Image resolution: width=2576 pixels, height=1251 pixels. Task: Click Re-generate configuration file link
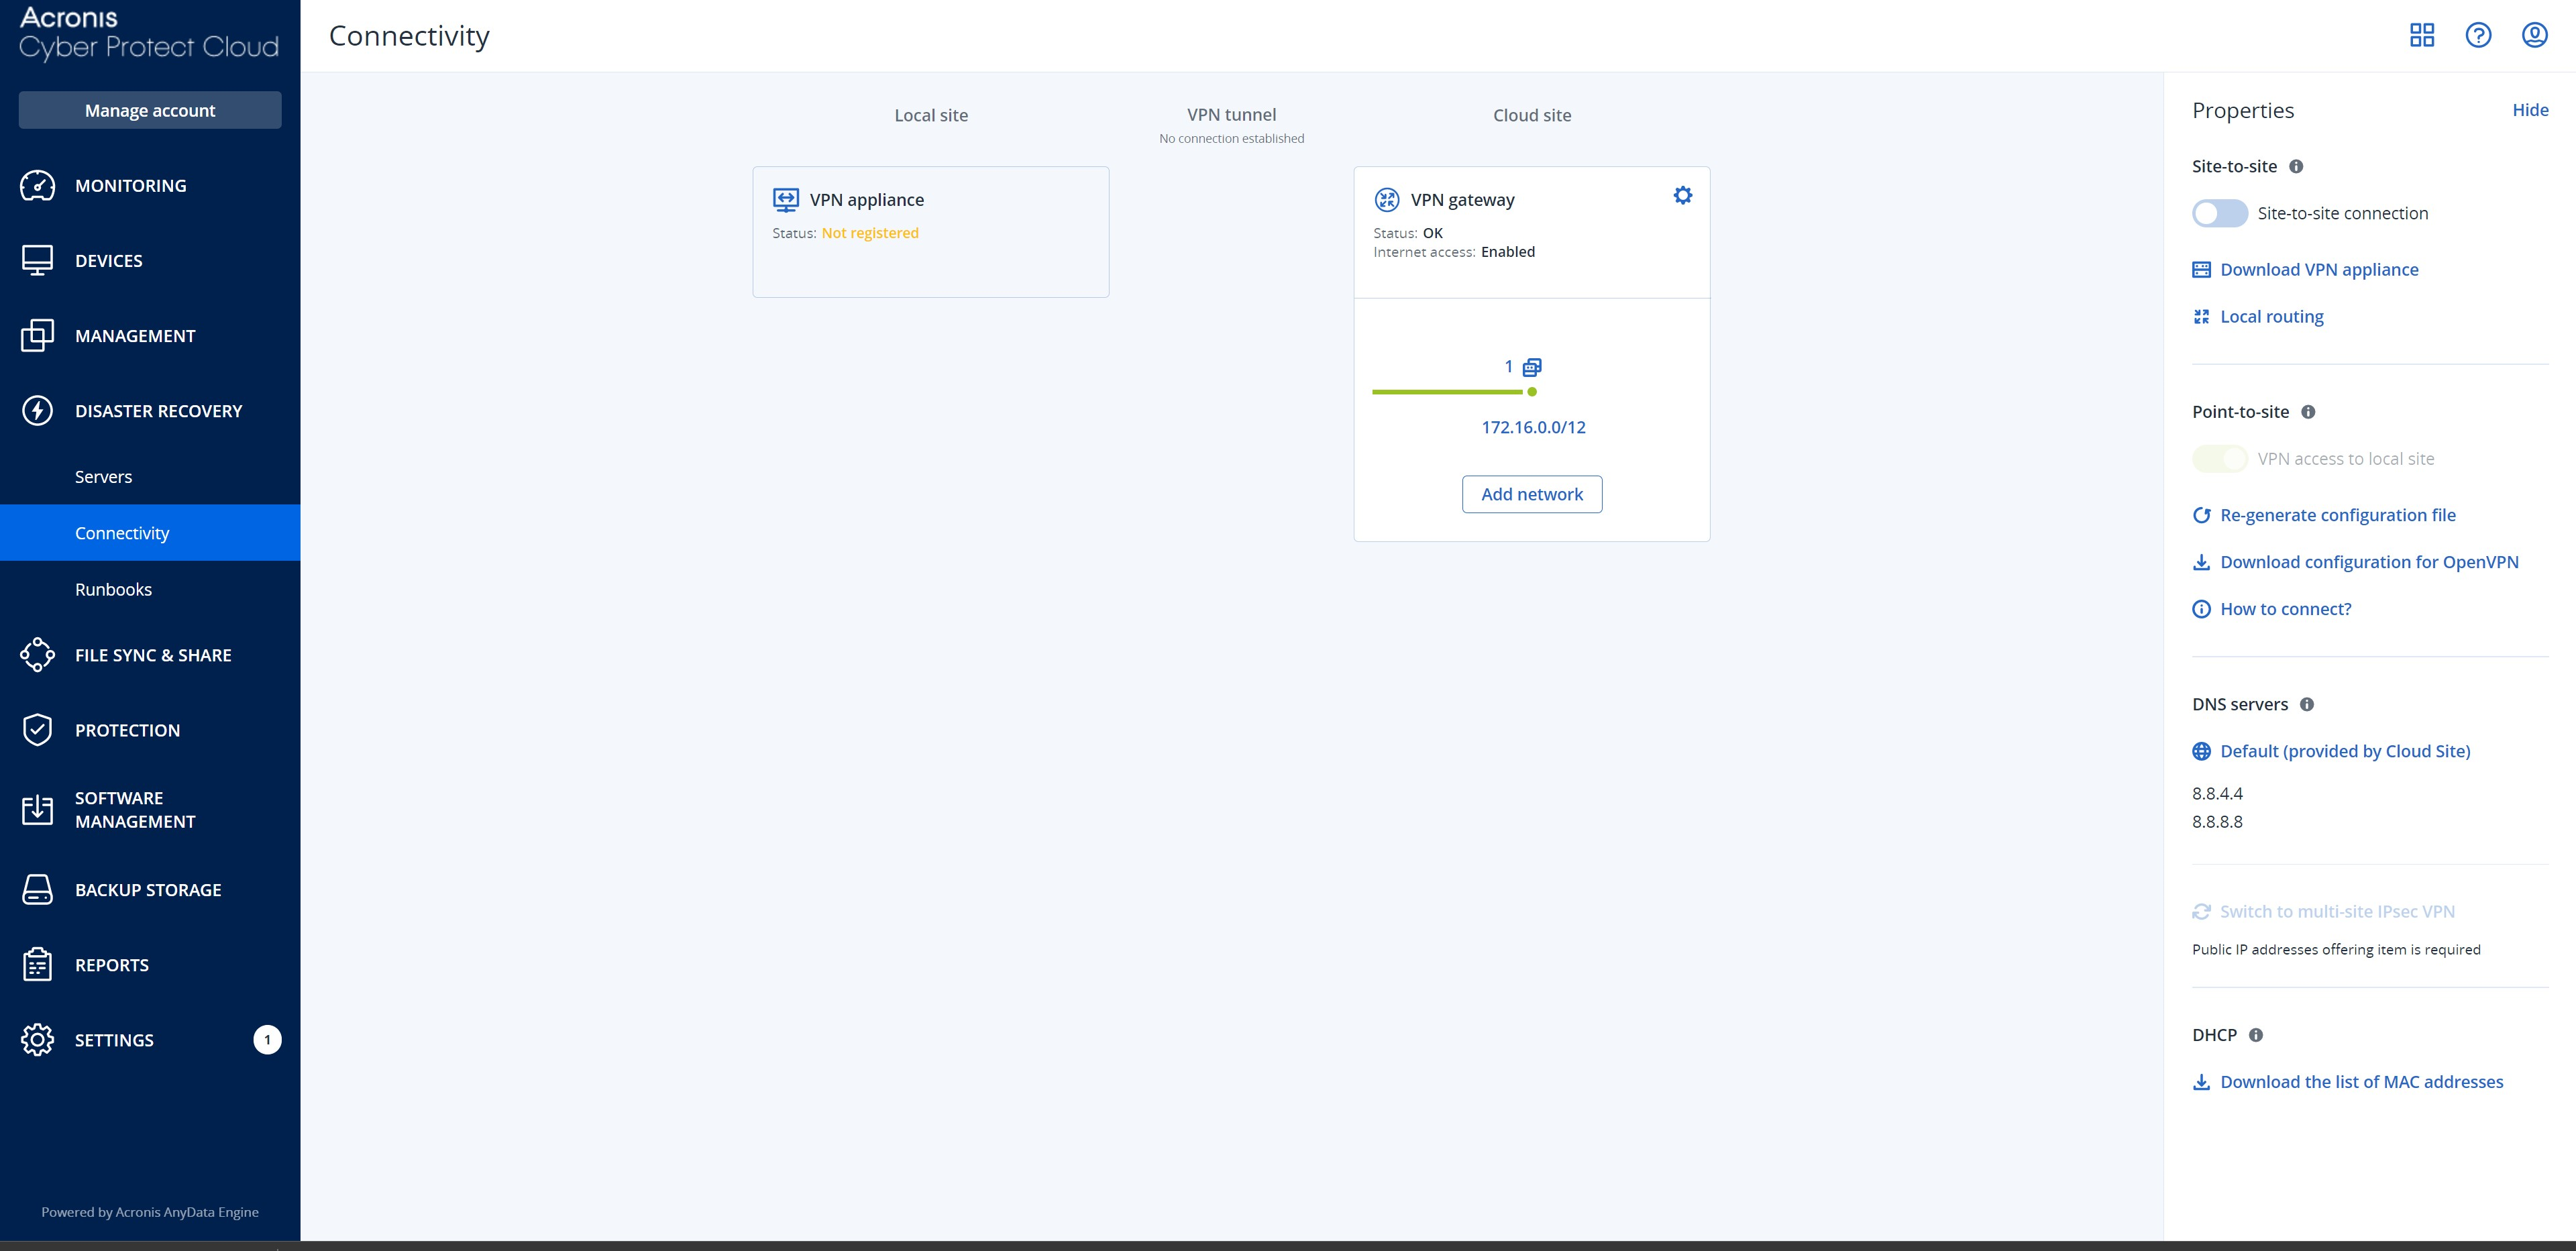tap(2337, 515)
